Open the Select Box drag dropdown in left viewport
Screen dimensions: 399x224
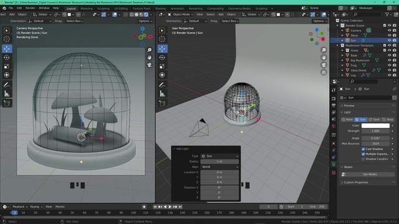coord(74,21)
